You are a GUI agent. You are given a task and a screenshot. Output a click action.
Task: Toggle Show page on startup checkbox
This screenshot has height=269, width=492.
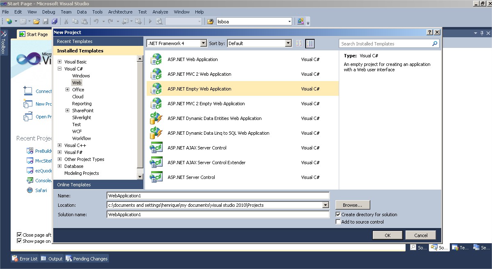(19, 241)
